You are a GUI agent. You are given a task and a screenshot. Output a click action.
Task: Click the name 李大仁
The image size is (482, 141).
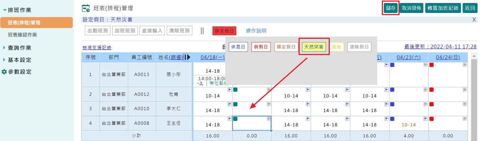point(173,109)
